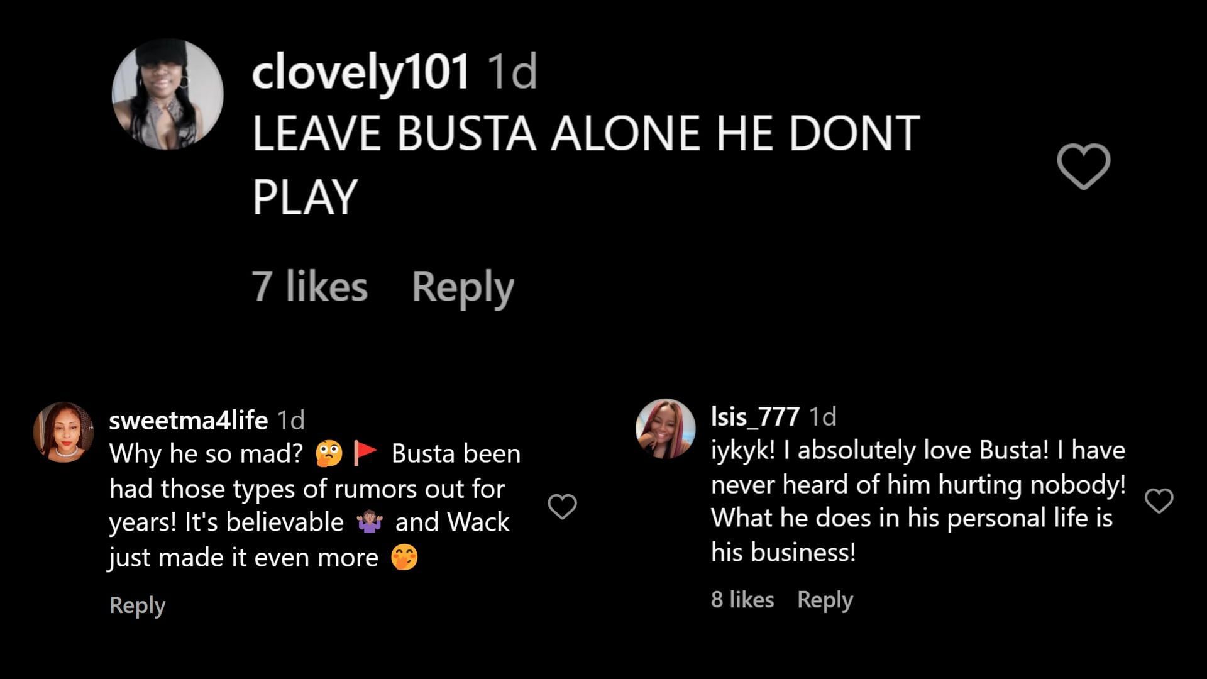The width and height of the screenshot is (1207, 679).
Task: Reply to the LEAVE BUSTA ALONE comment
Action: [x=463, y=287]
